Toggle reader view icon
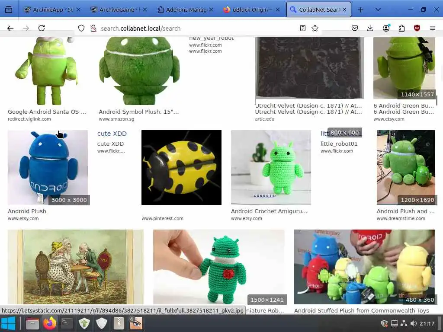 tap(302, 28)
